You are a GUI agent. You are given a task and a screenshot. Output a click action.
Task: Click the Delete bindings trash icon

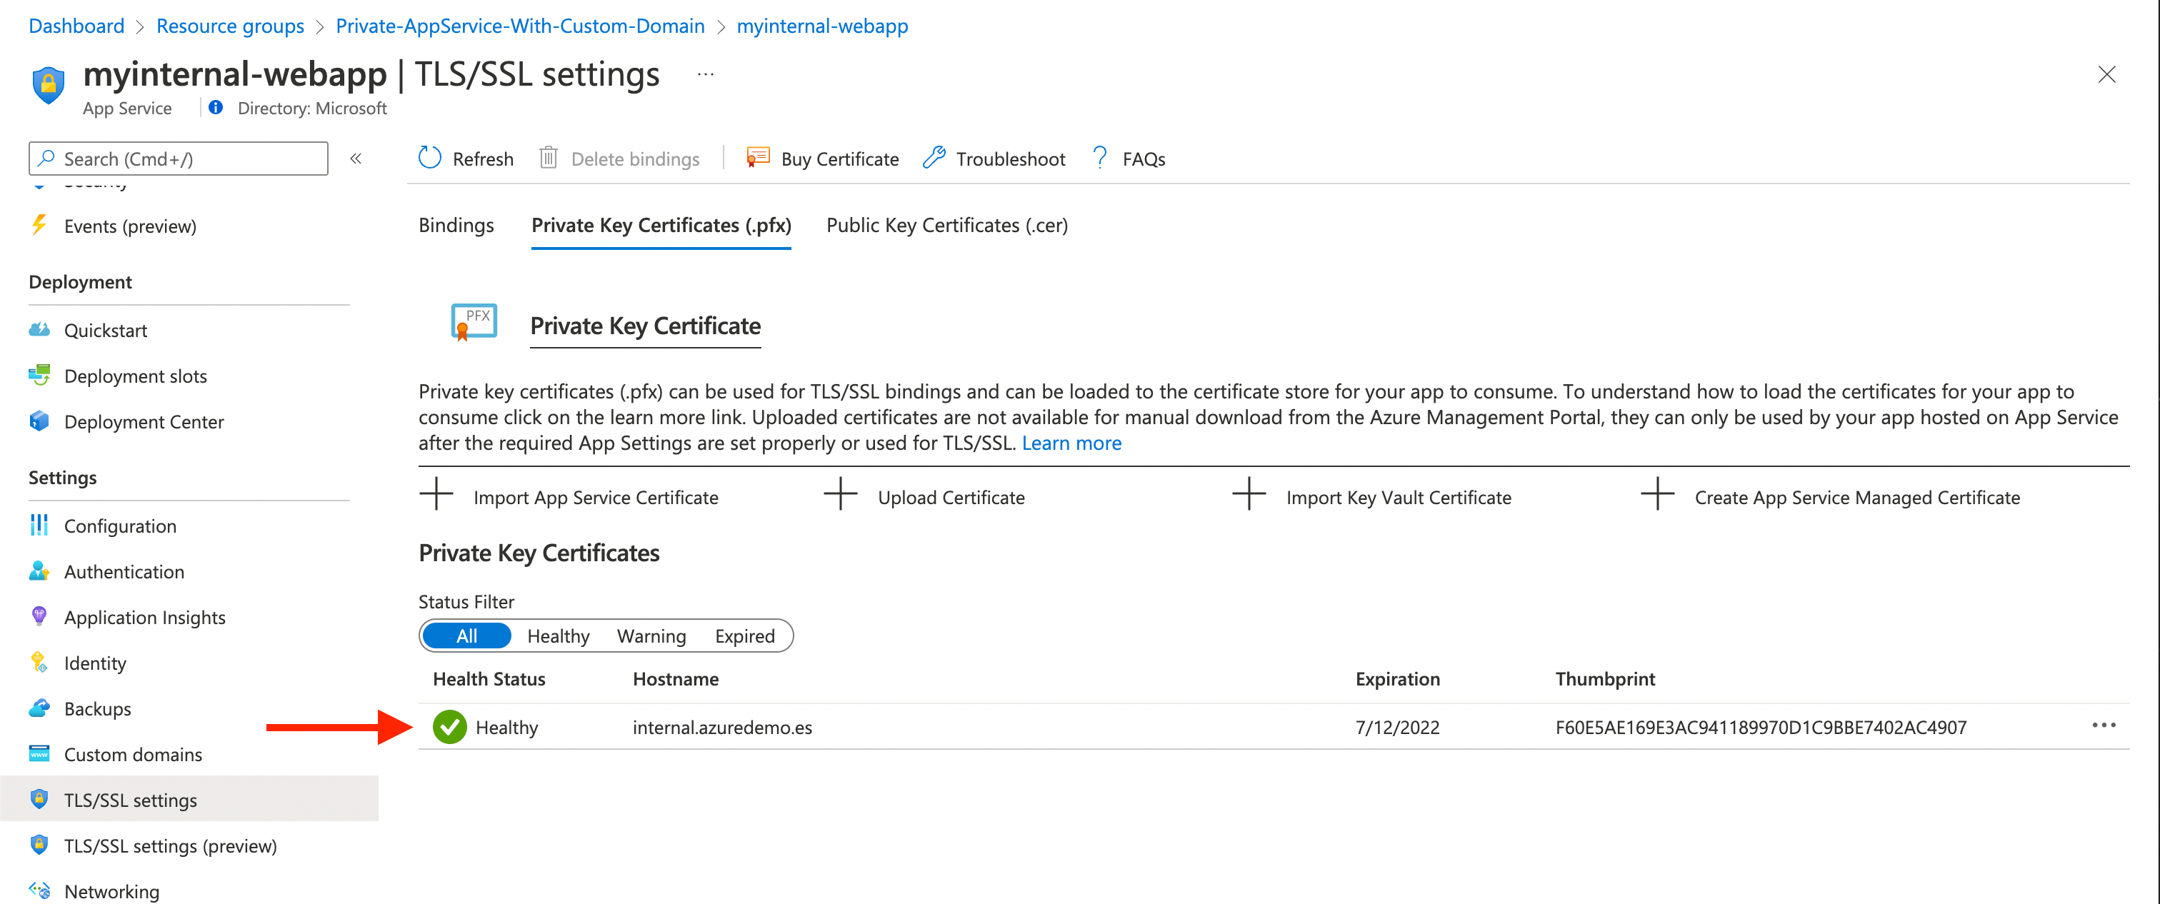[x=549, y=158]
